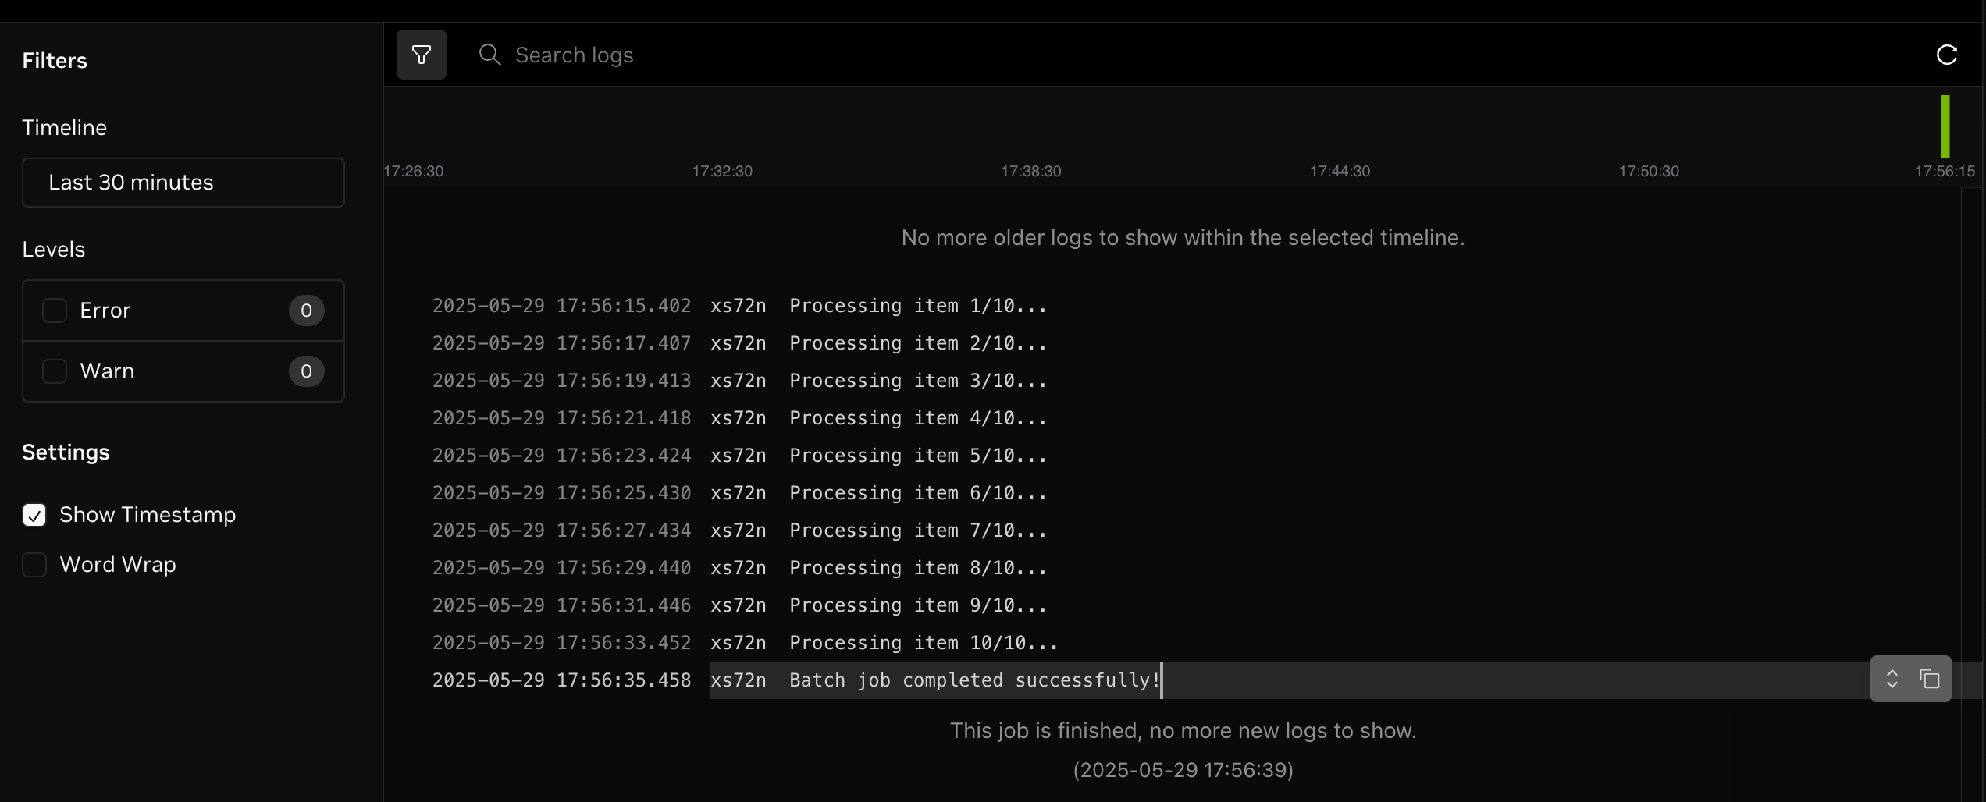Click timestamp 2025-05-29 17:56:15.402

pyautogui.click(x=561, y=306)
